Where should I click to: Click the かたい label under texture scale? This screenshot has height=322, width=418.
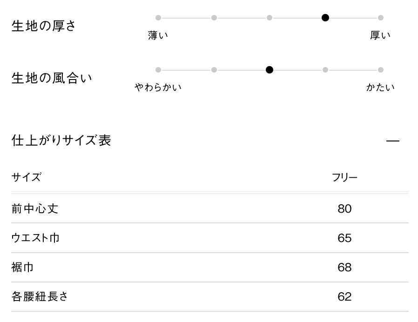(380, 87)
